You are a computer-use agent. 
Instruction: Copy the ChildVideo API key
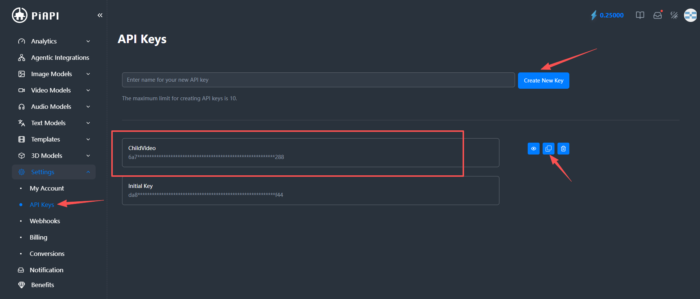click(549, 149)
